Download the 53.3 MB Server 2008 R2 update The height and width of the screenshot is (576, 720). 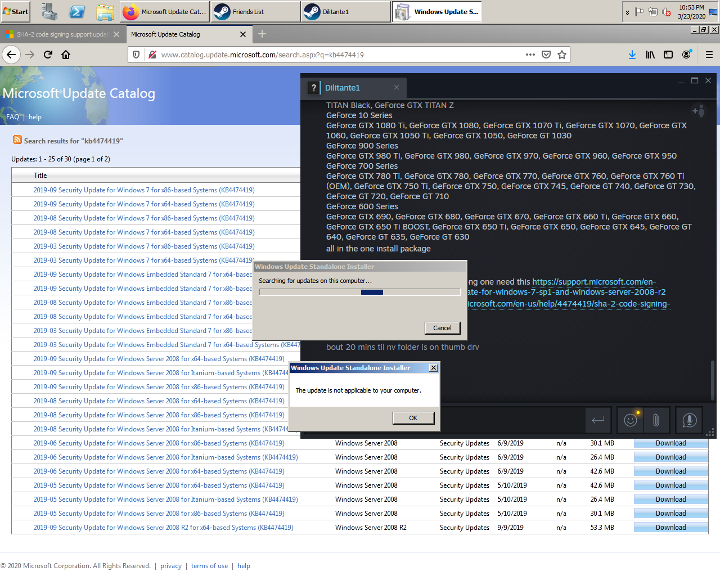coord(670,528)
